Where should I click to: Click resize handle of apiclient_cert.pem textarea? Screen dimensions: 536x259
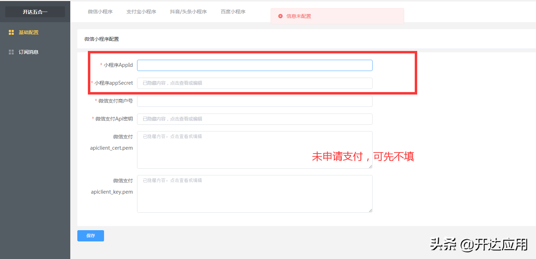tap(370, 166)
